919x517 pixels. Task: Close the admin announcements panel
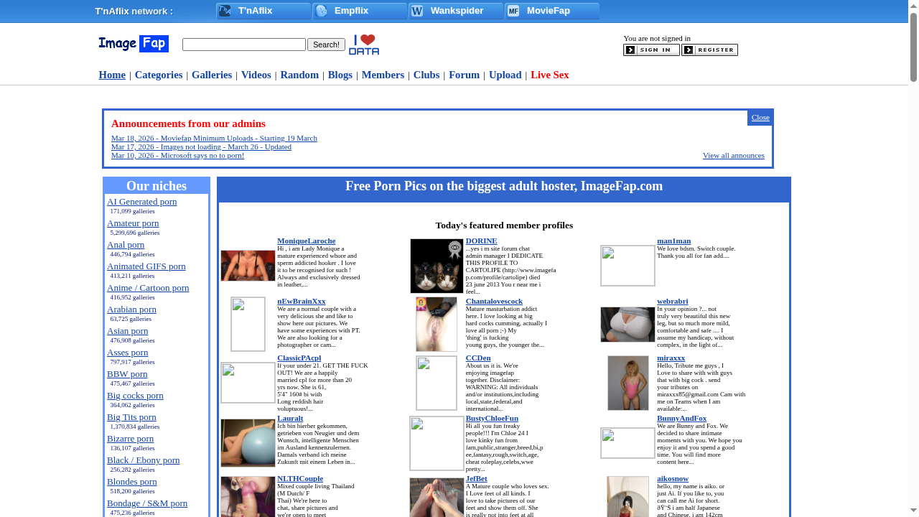click(x=760, y=117)
